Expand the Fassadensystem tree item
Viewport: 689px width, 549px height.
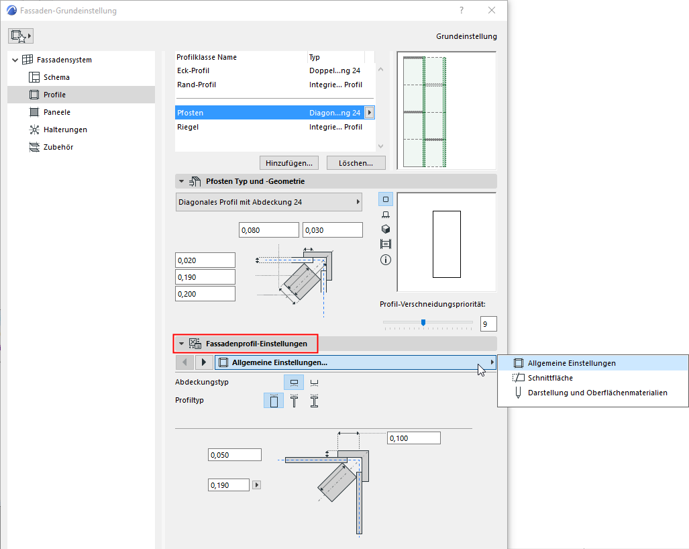pos(14,59)
